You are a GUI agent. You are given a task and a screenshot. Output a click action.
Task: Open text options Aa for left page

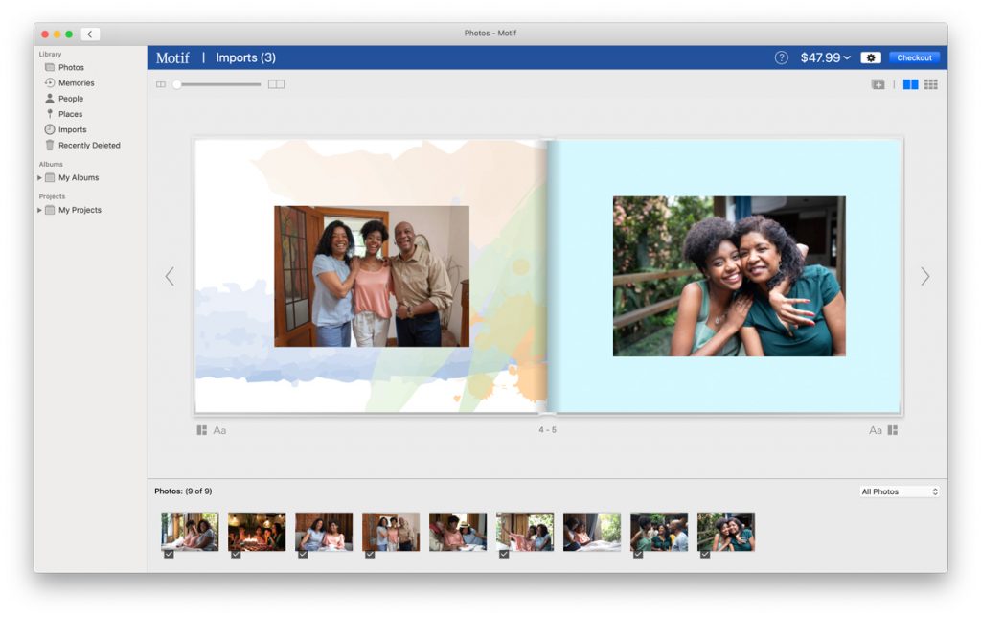[219, 430]
